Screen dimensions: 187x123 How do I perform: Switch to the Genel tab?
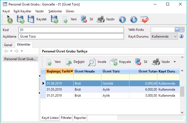point(8,45)
